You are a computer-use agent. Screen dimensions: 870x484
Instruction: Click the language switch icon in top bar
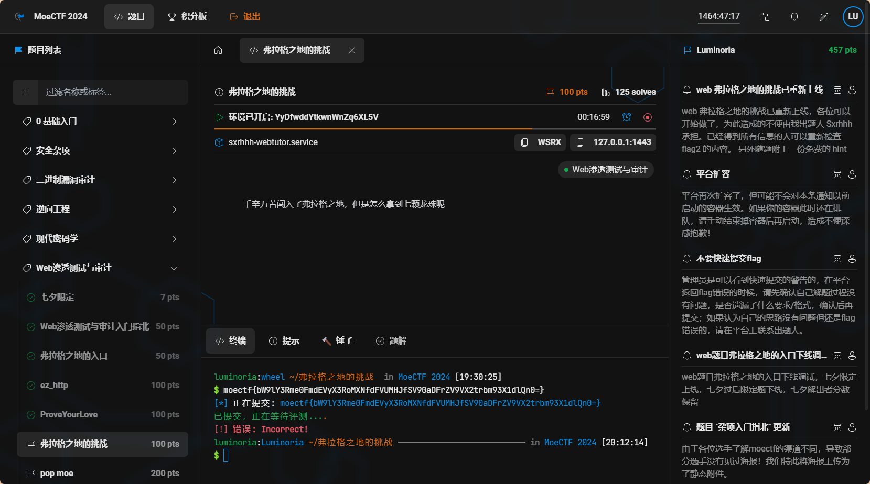(765, 17)
